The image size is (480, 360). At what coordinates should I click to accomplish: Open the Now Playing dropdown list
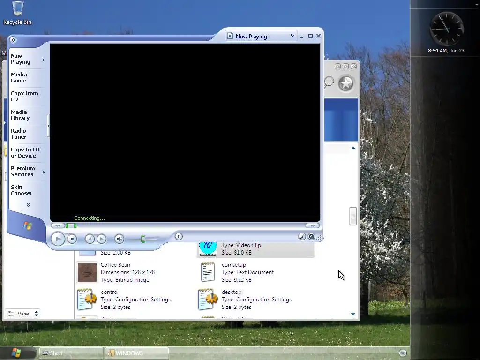(292, 36)
